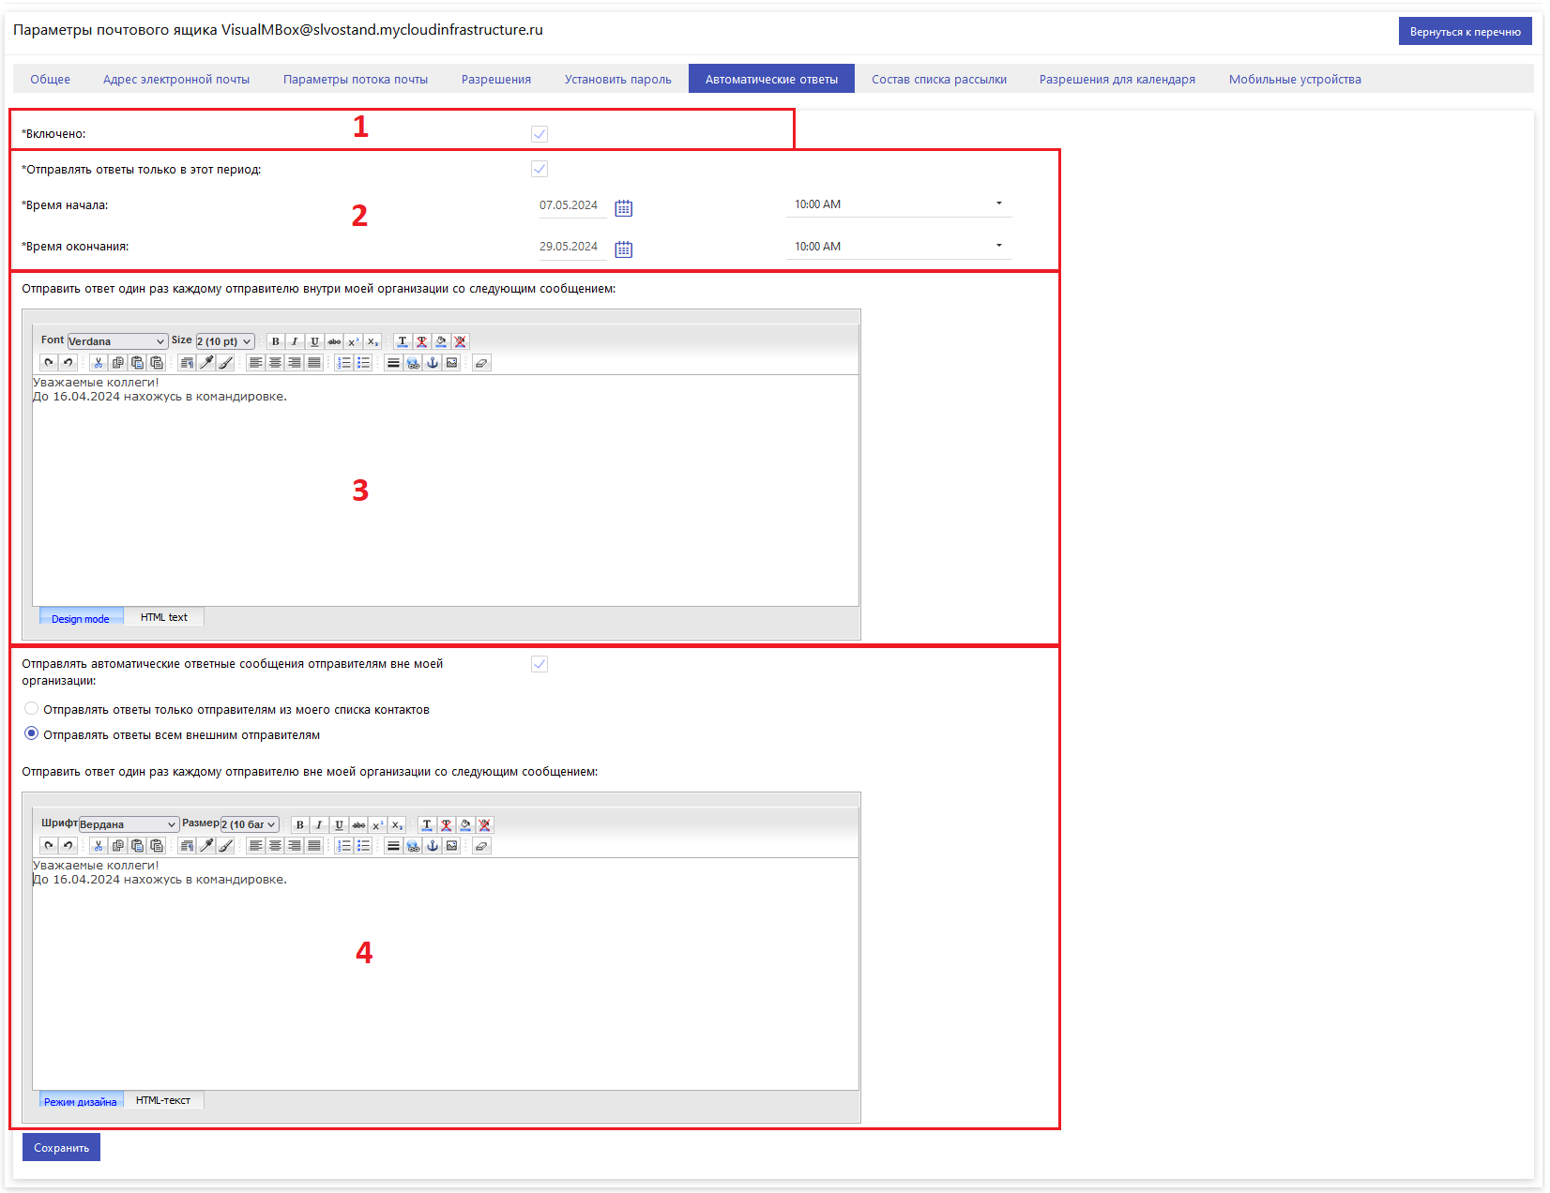Switch internal editor to HTML text mode
The image size is (1550, 1193).
(164, 617)
